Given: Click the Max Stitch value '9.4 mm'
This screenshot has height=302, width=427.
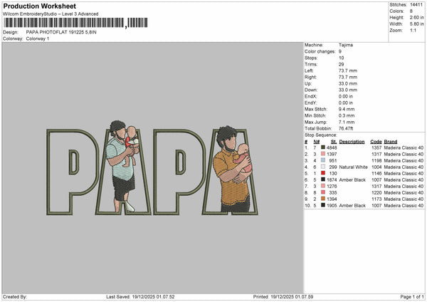Looking at the screenshot, I should (347, 109).
